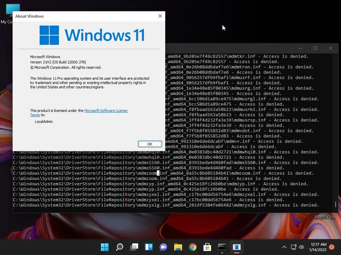Viewport: 341px width, 255px height.
Task: Launch Google Chrome from the taskbar
Action: coord(193,247)
